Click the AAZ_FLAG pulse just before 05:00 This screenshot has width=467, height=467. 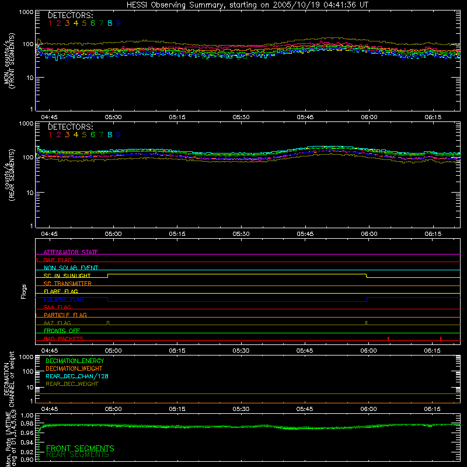(x=108, y=323)
